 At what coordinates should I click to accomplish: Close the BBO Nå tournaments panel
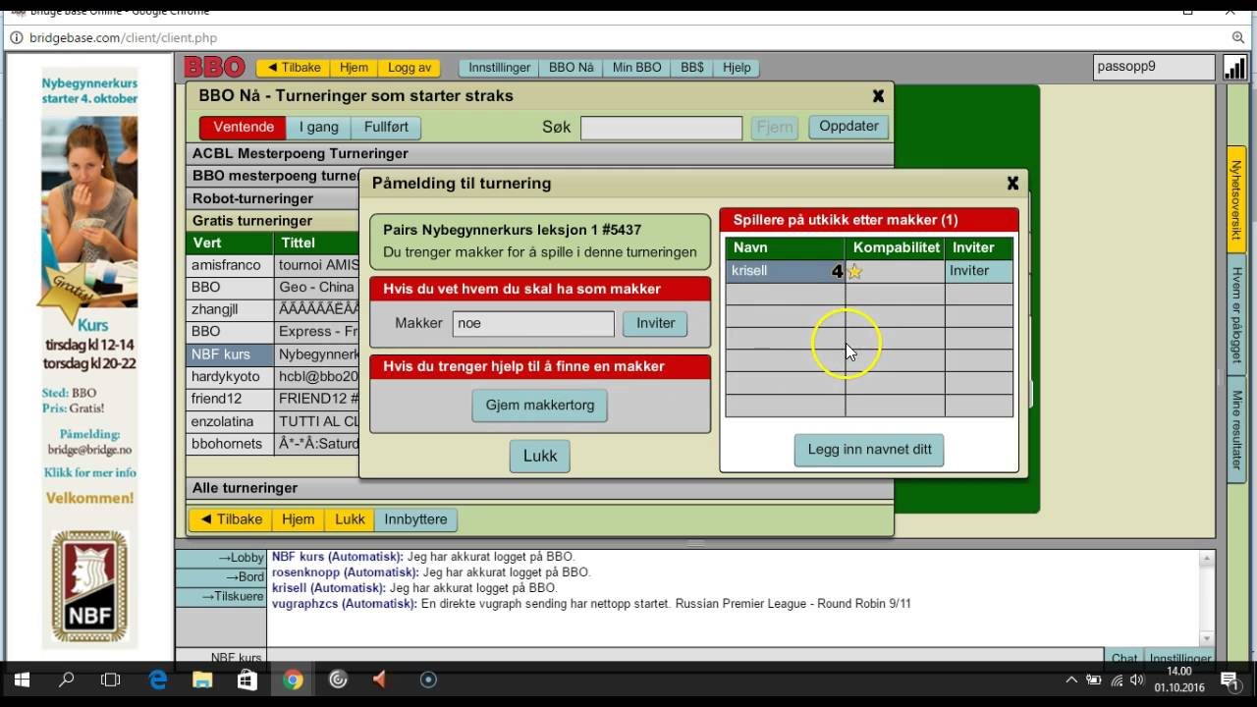[878, 96]
